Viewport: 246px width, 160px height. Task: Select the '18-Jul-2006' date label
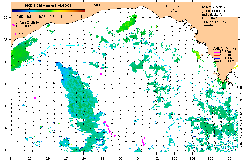[x=176, y=6]
